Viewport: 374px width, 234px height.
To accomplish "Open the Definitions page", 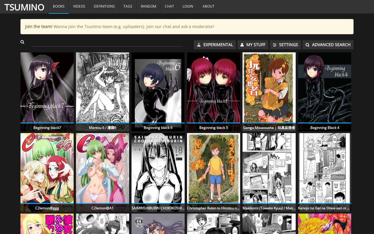I will pos(104,6).
